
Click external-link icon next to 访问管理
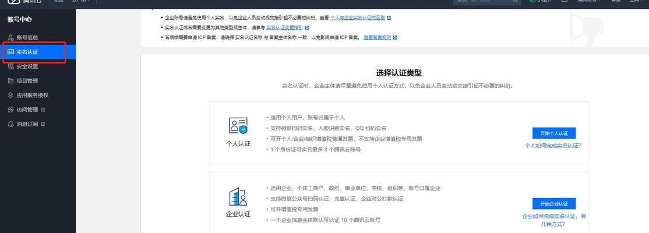(43, 110)
